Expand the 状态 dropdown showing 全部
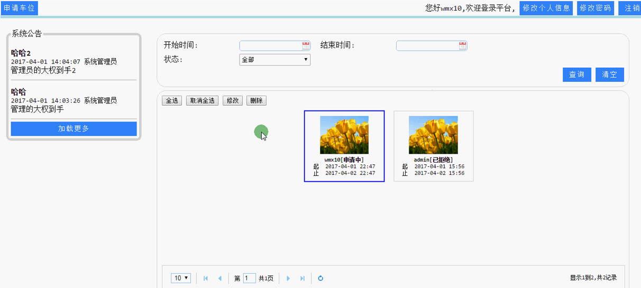This screenshot has width=641, height=288. tap(275, 60)
